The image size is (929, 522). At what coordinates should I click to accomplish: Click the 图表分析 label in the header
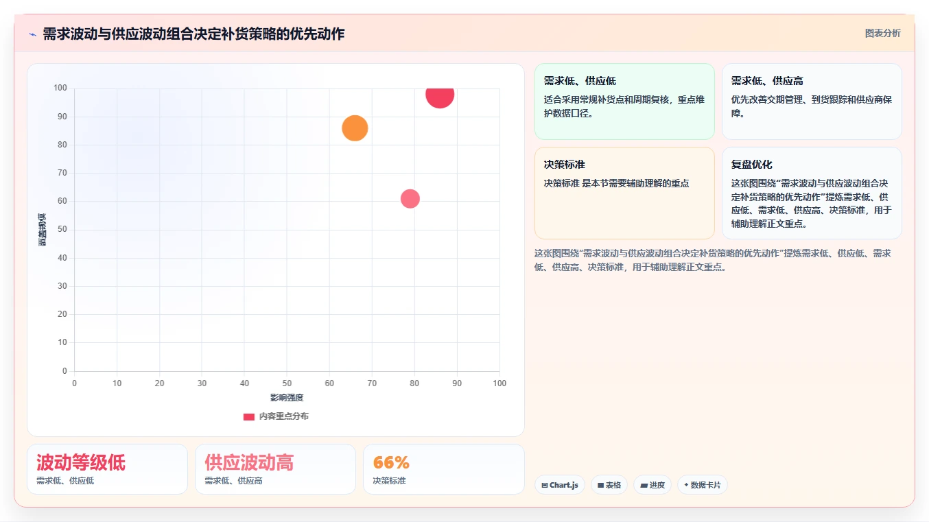[x=882, y=33]
